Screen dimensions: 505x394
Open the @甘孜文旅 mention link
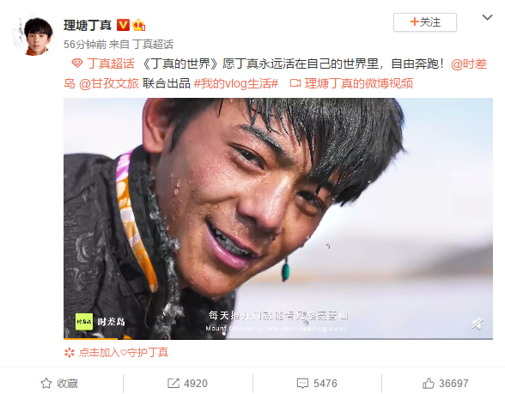tap(109, 83)
